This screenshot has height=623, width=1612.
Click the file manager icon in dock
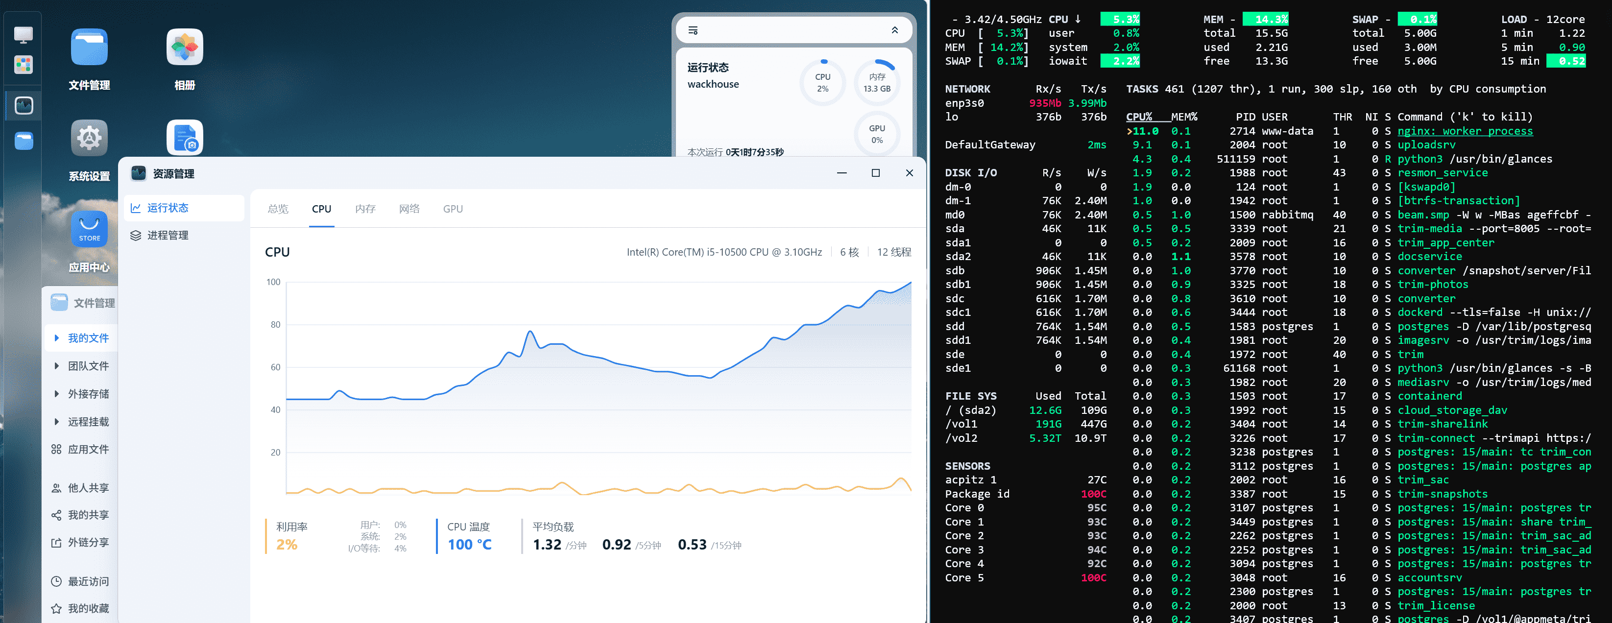coord(24,141)
